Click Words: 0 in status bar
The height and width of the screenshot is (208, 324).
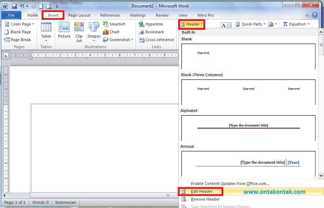41,202
